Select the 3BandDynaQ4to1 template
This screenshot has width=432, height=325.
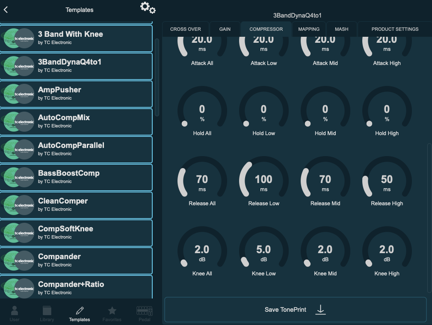pos(76,66)
